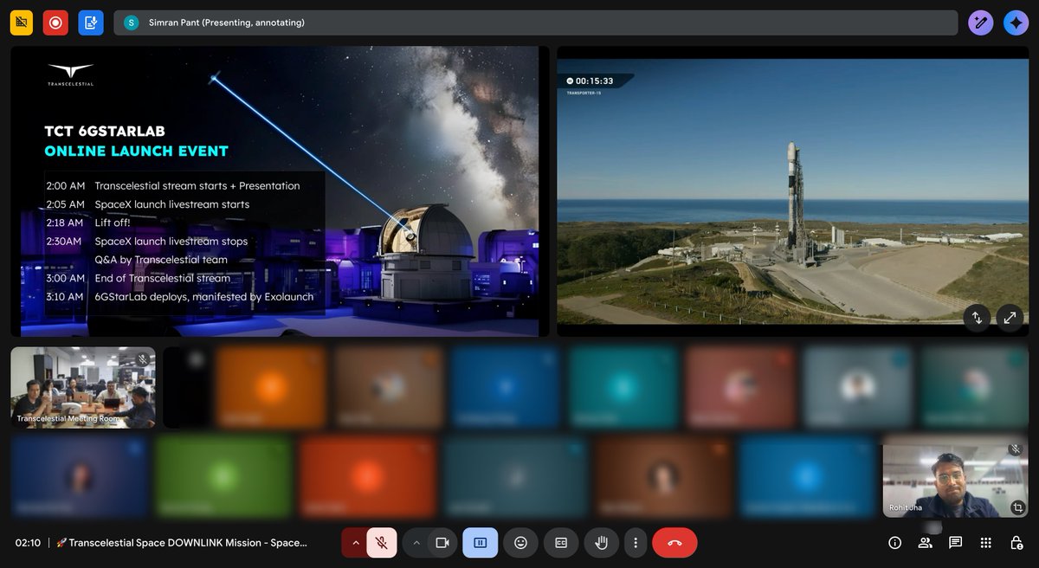Send an emoji reaction

pos(520,543)
